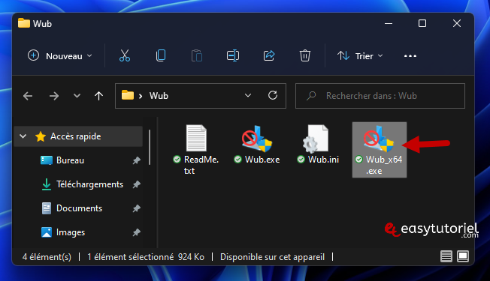This screenshot has width=490, height=281.
Task: Click the folder icon in address bar
Action: pos(128,95)
